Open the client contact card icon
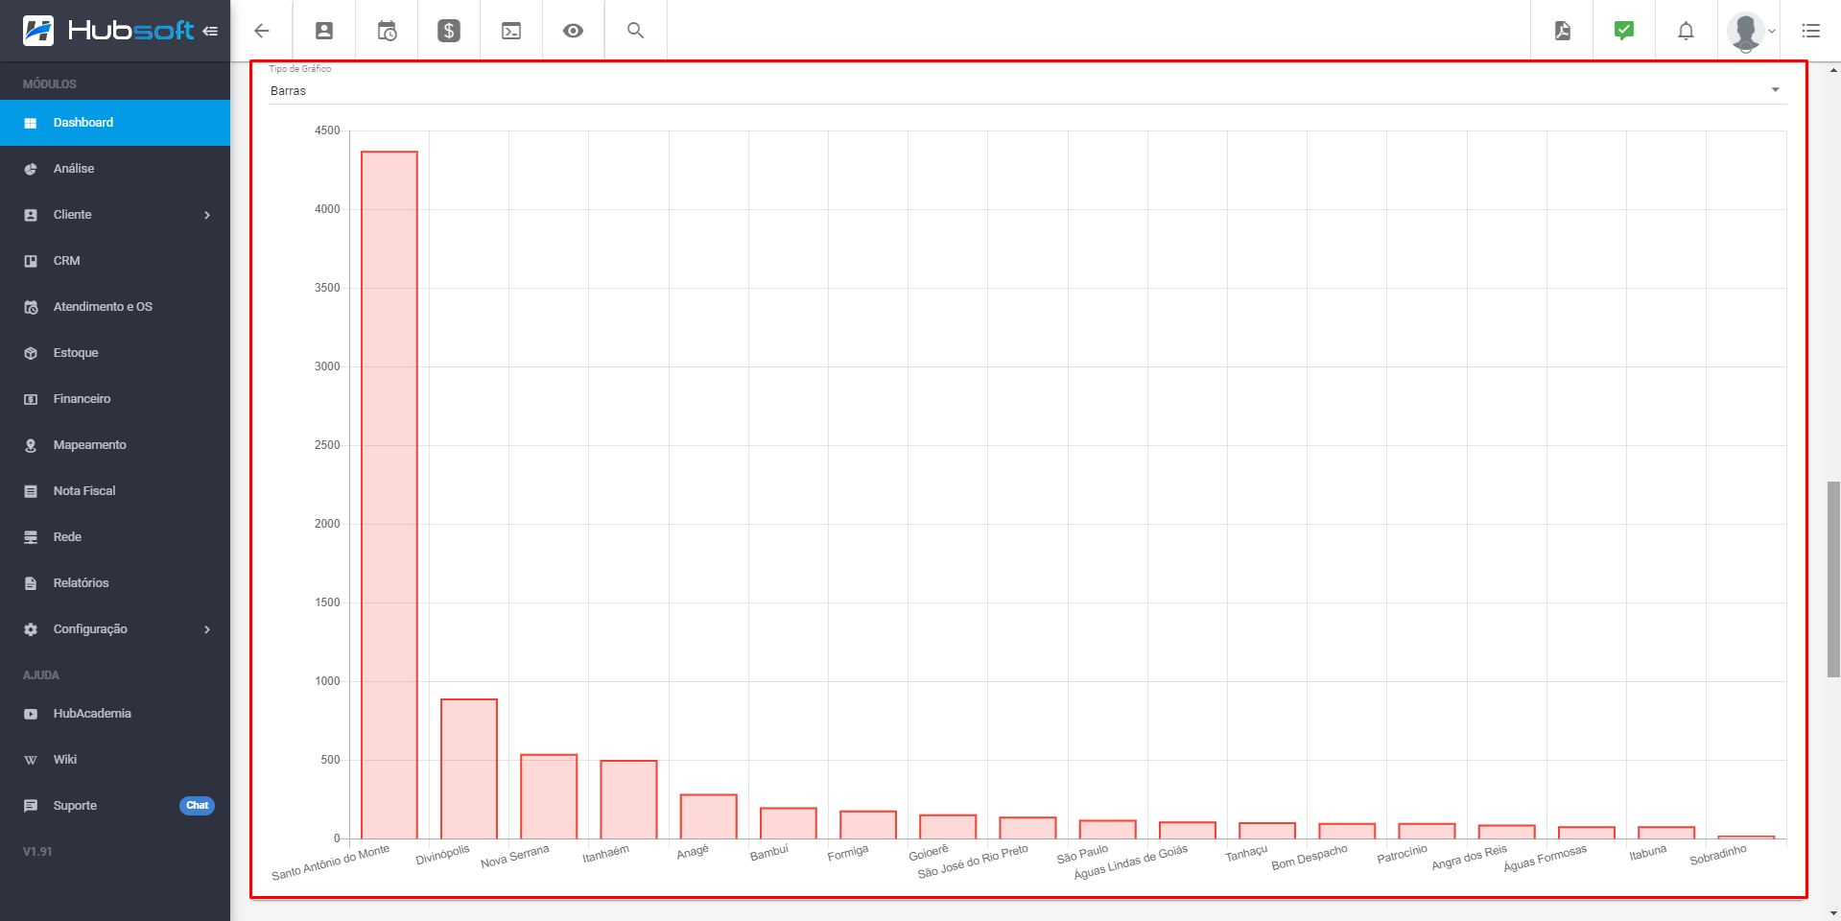1841x921 pixels. point(324,31)
